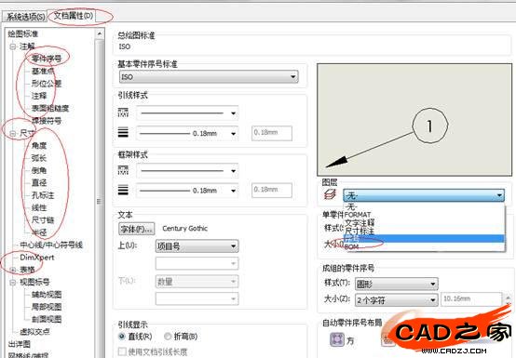Screen dimensions: 516x358
Task: Switch to the 系统选项 tab
Action: tap(25, 16)
